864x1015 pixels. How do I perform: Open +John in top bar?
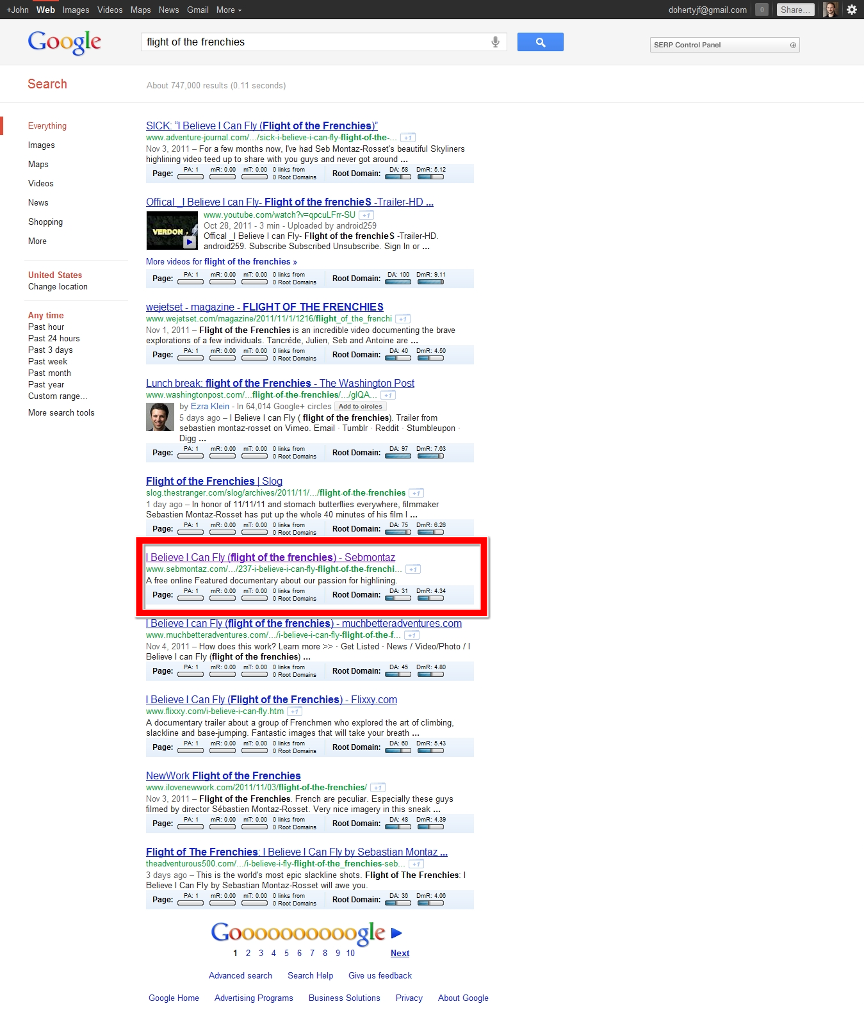(x=17, y=10)
